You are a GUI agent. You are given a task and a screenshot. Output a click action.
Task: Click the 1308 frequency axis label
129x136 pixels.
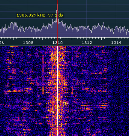pos(28,43)
